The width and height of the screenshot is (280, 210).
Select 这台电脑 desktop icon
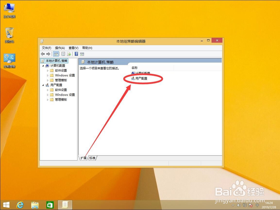(x=10, y=11)
